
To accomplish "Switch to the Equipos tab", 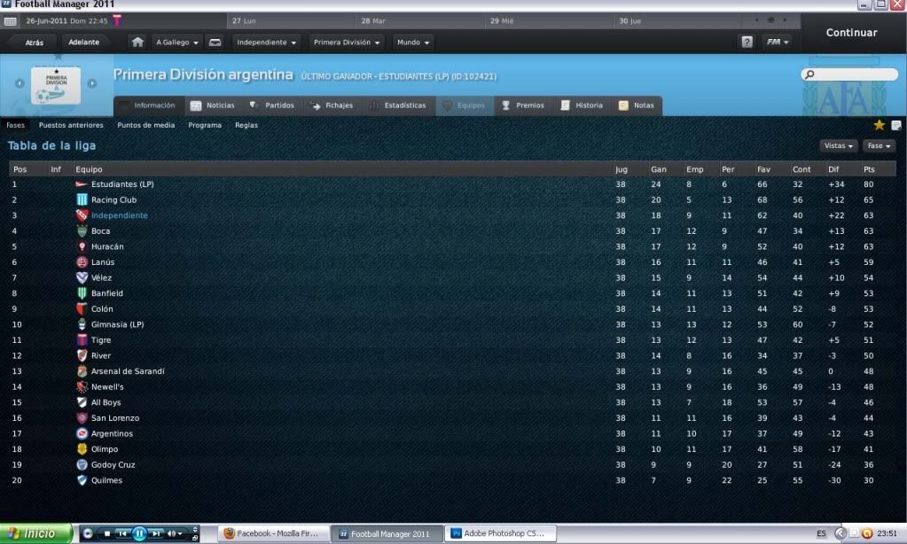I will coord(465,105).
